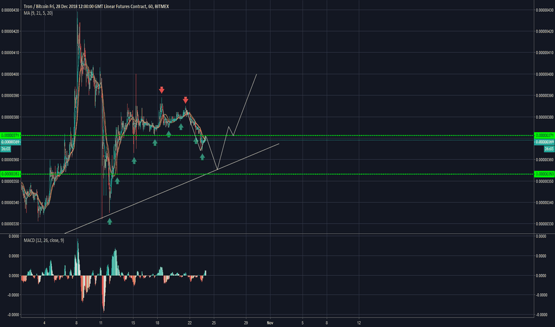Click the 26:03 countdown tag on the right scale
555x327 pixels.
(x=549, y=149)
